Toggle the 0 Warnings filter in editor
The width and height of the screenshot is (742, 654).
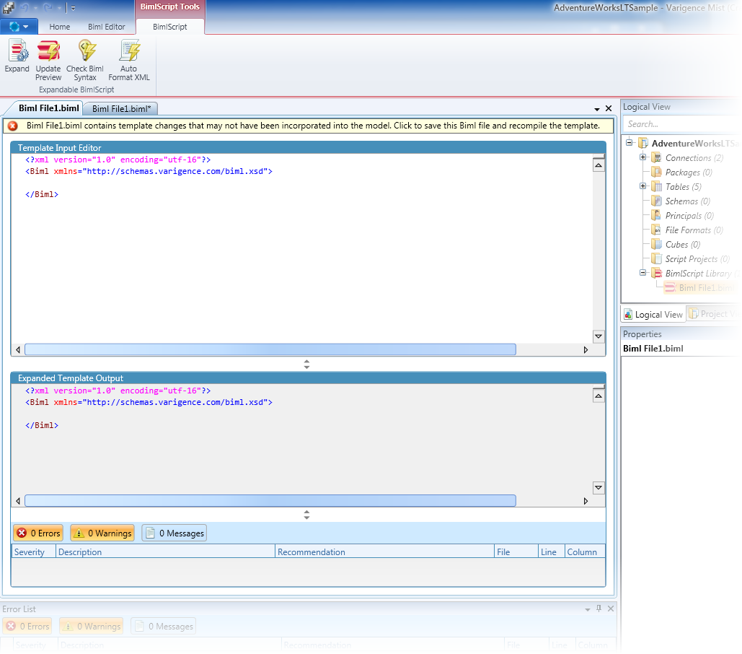102,533
